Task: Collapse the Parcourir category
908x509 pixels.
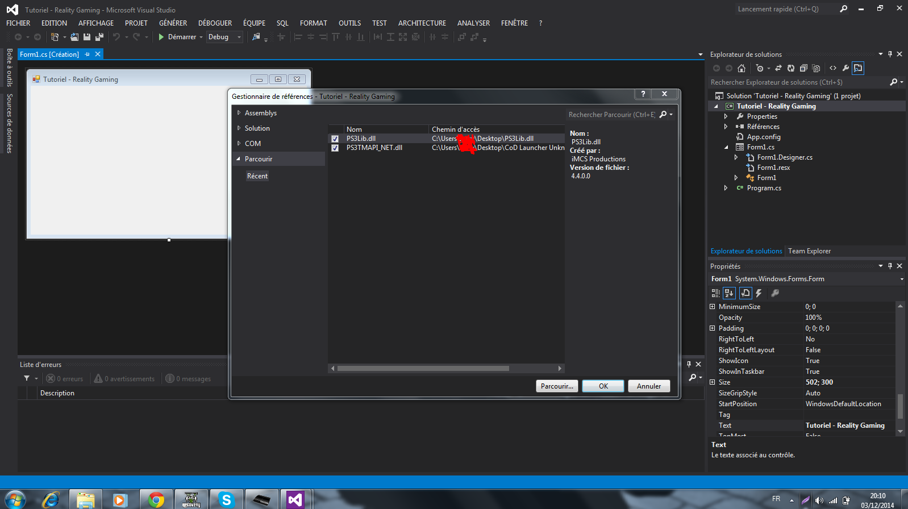Action: pyautogui.click(x=239, y=159)
